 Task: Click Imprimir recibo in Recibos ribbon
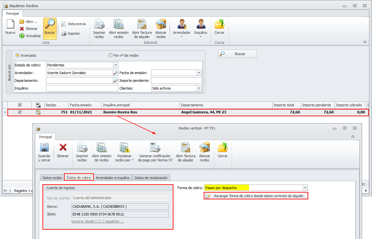click(99, 29)
